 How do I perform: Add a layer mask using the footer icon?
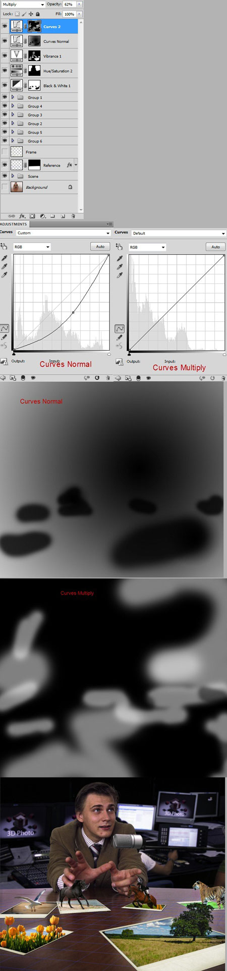32,216
